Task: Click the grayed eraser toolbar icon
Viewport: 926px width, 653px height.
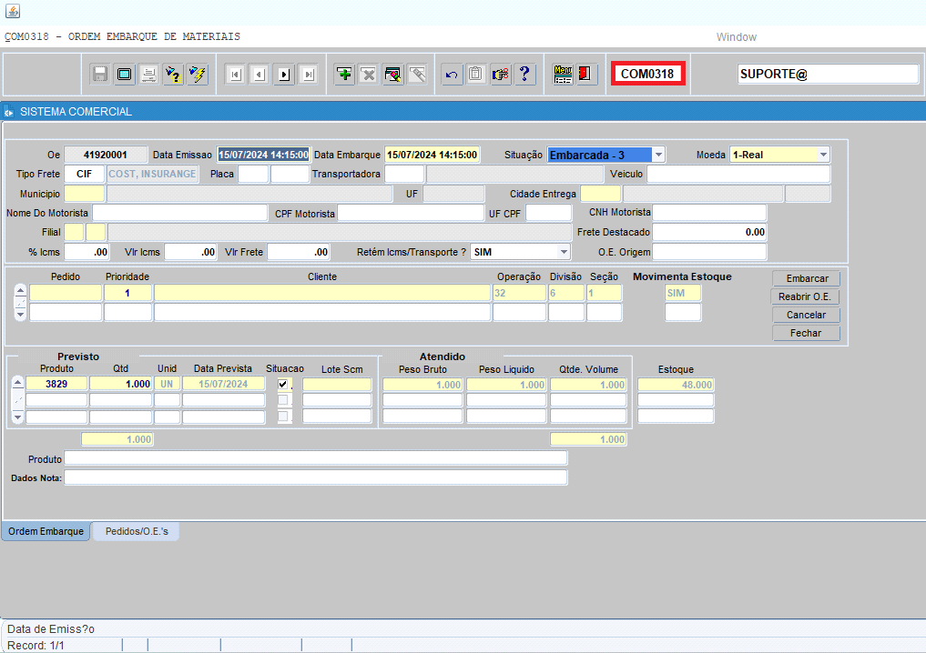Action: [418, 75]
